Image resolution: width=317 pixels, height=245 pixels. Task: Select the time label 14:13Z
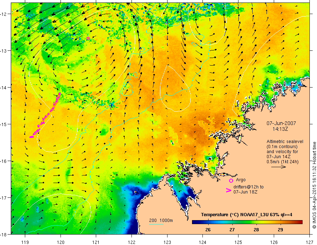pyautogui.click(x=280, y=129)
